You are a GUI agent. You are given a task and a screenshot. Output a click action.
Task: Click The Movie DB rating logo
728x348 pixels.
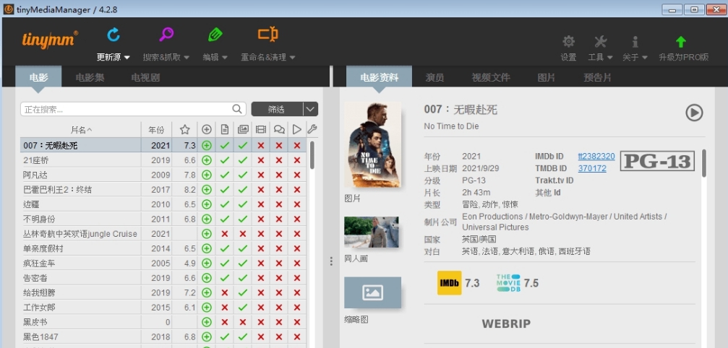[x=508, y=283]
